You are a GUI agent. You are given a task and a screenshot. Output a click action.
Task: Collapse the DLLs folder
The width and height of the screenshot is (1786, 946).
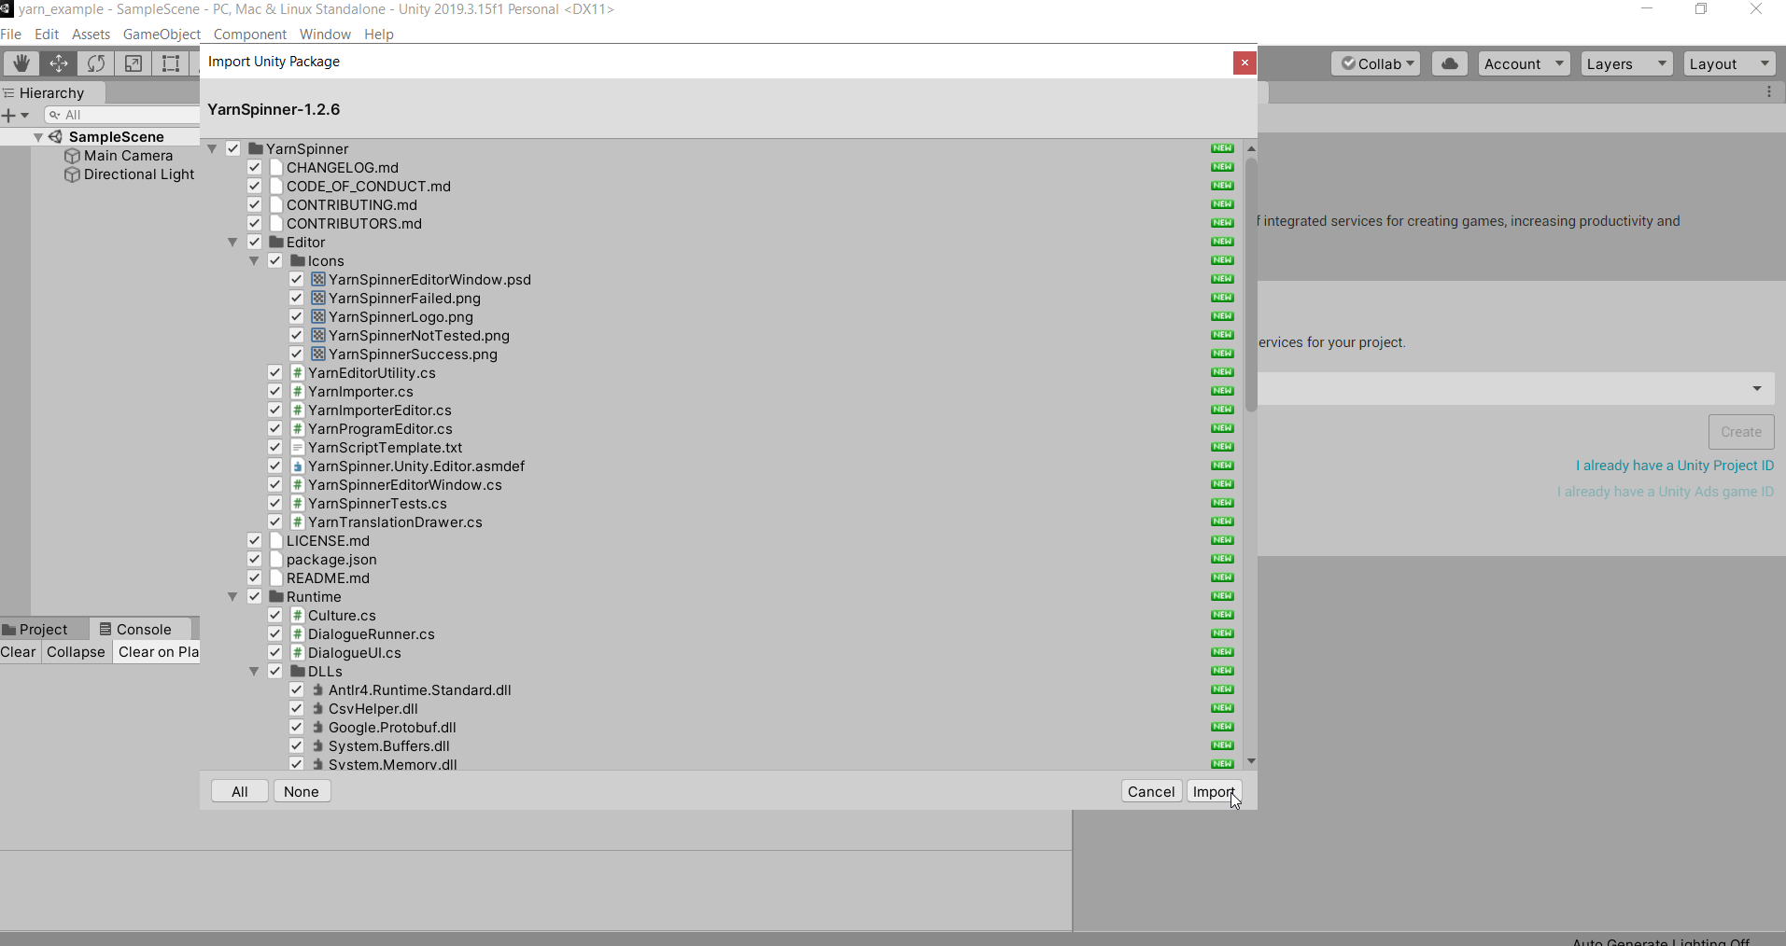click(254, 672)
